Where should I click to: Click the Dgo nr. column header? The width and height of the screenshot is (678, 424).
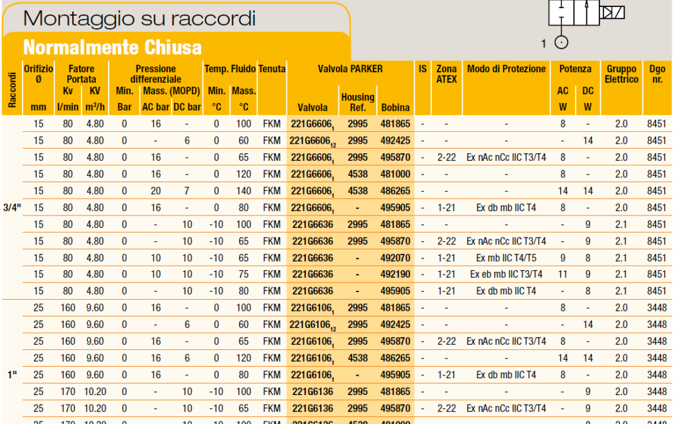click(x=657, y=74)
